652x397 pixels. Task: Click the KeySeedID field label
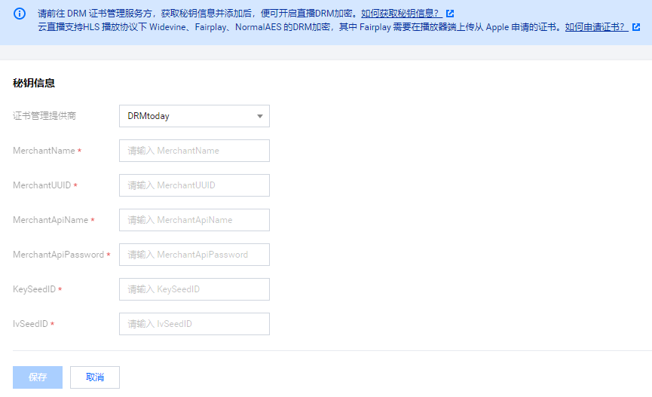(34, 289)
